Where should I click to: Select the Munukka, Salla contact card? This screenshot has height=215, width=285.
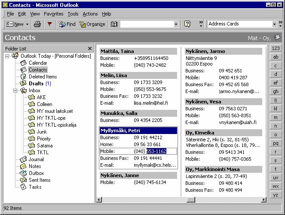[138, 117]
